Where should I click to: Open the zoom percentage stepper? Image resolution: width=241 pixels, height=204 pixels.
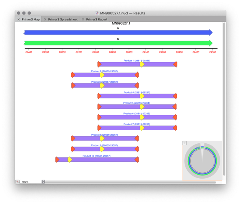click(44, 182)
